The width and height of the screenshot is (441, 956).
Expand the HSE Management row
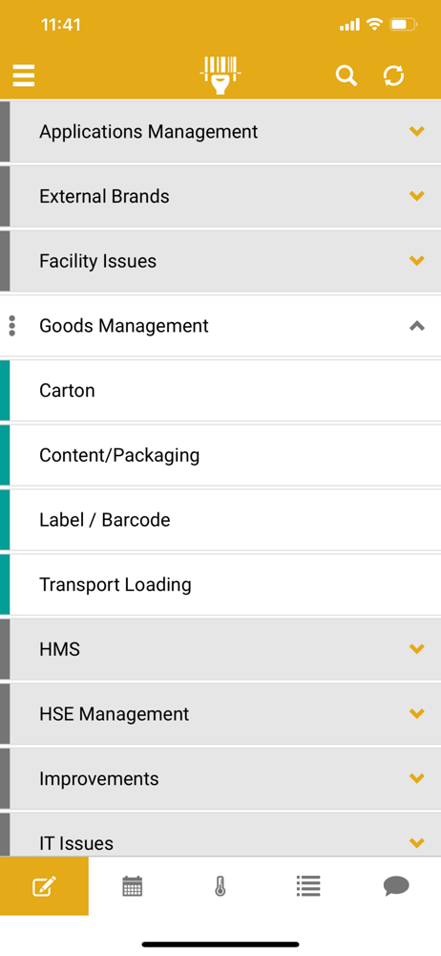pyautogui.click(x=220, y=713)
